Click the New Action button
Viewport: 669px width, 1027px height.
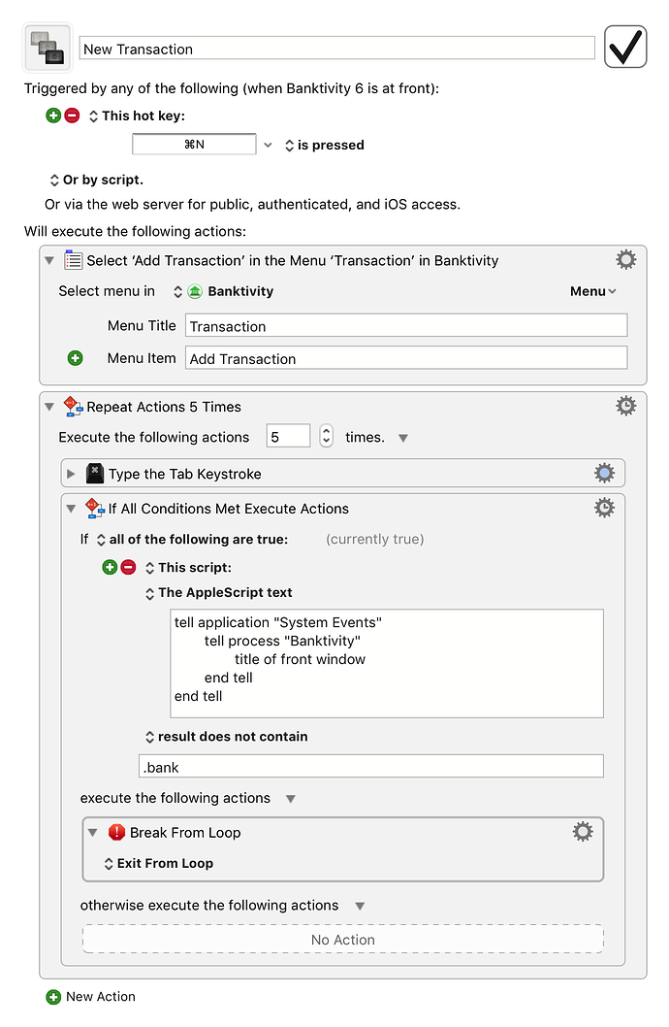(x=91, y=997)
